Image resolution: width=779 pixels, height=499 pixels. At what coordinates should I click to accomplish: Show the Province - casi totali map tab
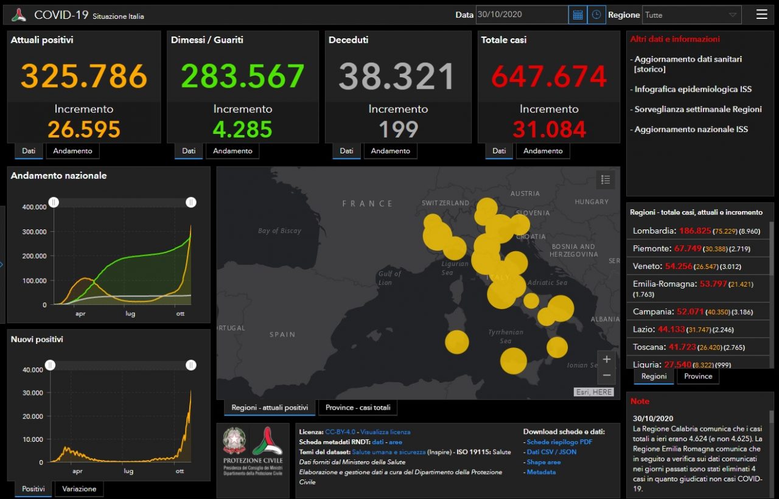[x=357, y=408]
